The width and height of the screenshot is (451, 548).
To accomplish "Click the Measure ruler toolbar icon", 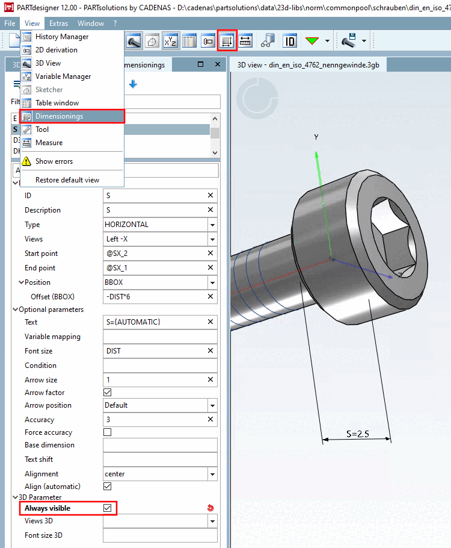I will (245, 41).
